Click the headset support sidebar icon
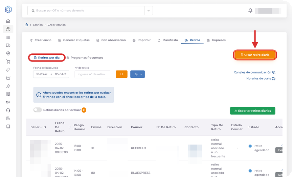The width and height of the screenshot is (292, 177). coord(8,110)
